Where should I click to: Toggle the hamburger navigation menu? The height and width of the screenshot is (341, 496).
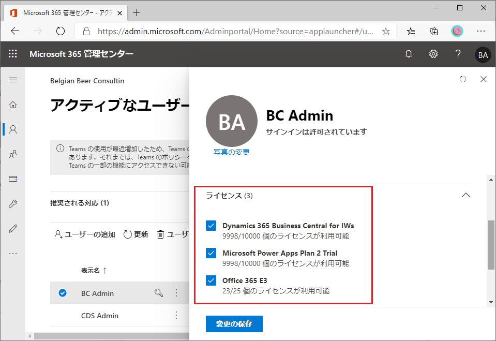[x=13, y=80]
